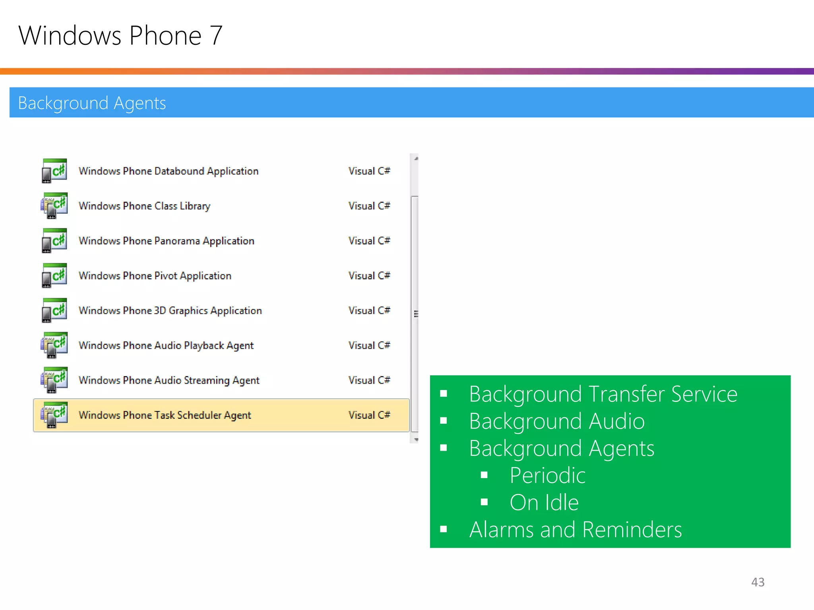This screenshot has width=814, height=610.
Task: Select 'Windows Phone Pivot Application' template name
Action: (x=155, y=276)
